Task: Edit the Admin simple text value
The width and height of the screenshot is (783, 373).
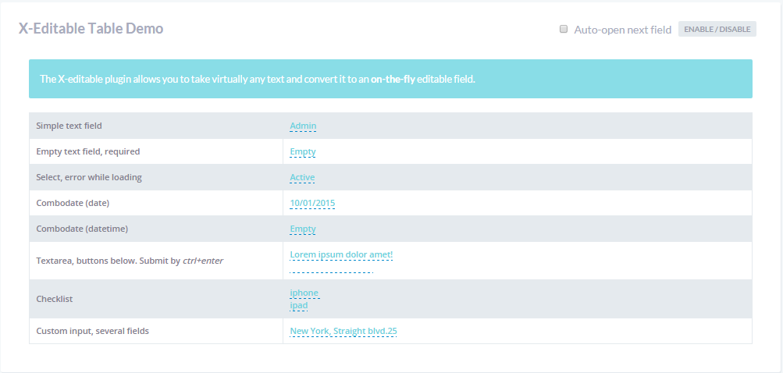Action: click(x=303, y=126)
